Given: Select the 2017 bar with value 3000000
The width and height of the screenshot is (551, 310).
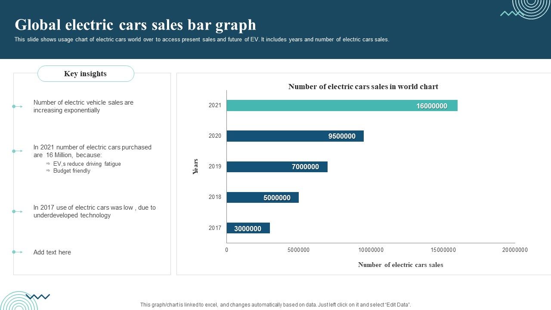Looking at the screenshot, I should (x=248, y=228).
